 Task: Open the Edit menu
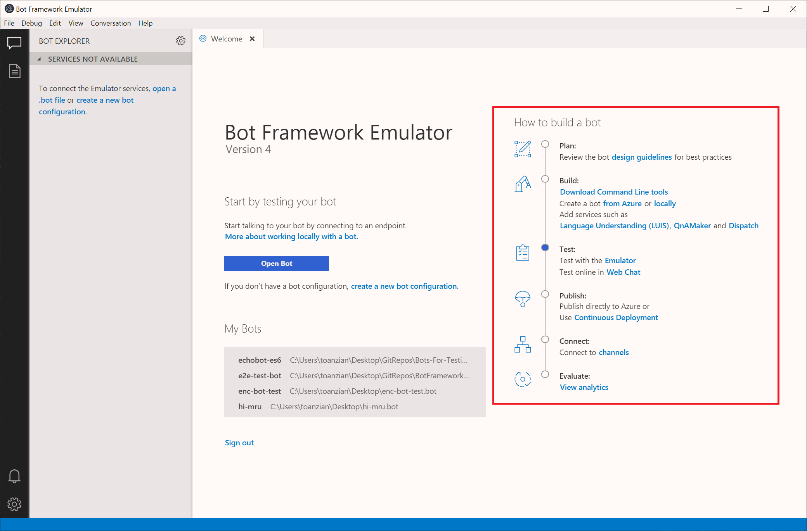pyautogui.click(x=55, y=23)
